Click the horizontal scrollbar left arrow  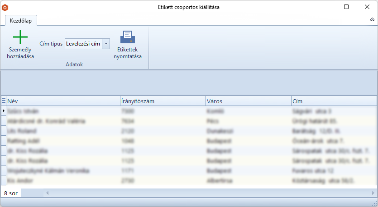[47, 193]
